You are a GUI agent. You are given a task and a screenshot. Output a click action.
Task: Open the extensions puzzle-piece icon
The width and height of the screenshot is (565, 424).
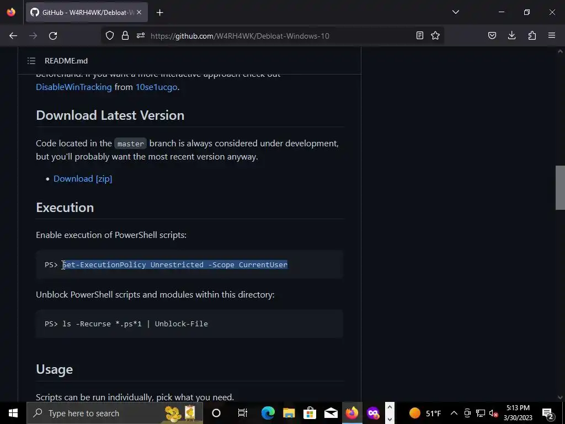(x=532, y=35)
